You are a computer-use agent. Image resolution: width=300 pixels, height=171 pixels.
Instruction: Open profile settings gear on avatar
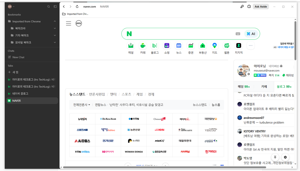(x=248, y=74)
